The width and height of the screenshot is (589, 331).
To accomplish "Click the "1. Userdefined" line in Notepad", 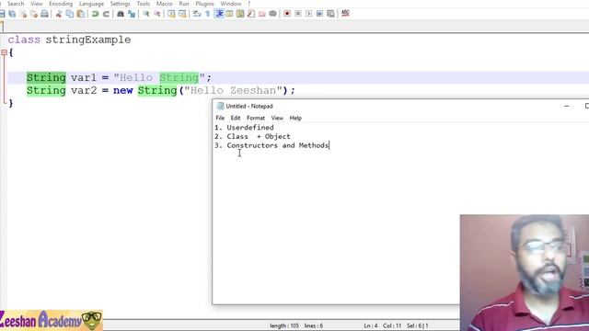I will [244, 128].
